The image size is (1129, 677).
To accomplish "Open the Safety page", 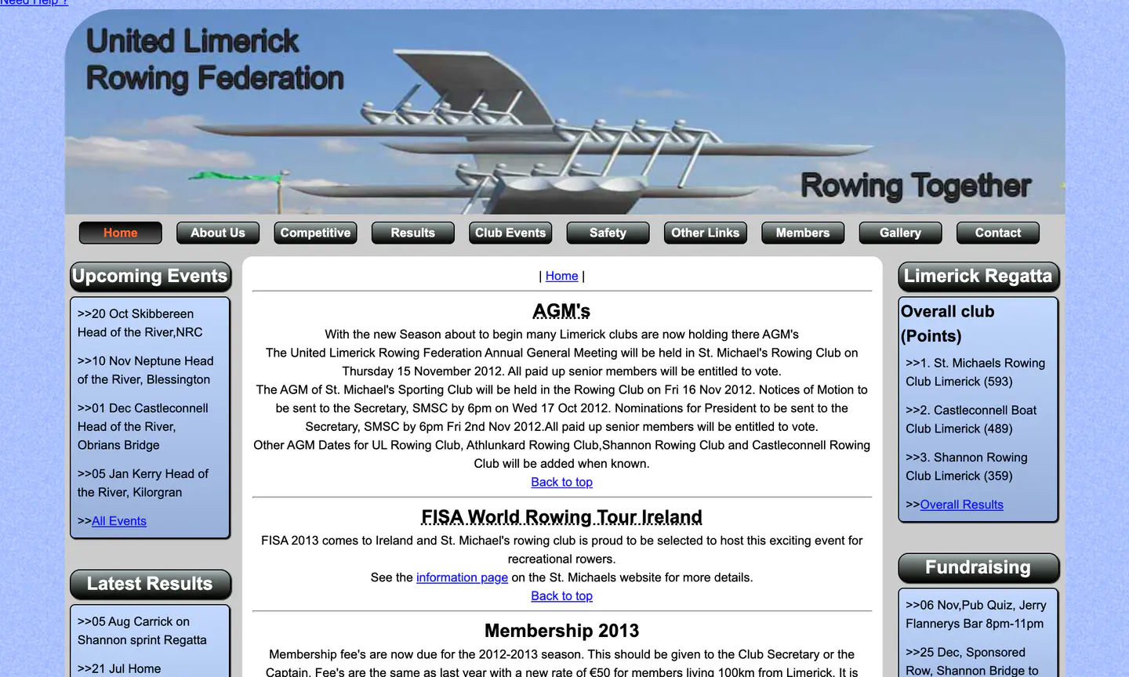I will (608, 233).
